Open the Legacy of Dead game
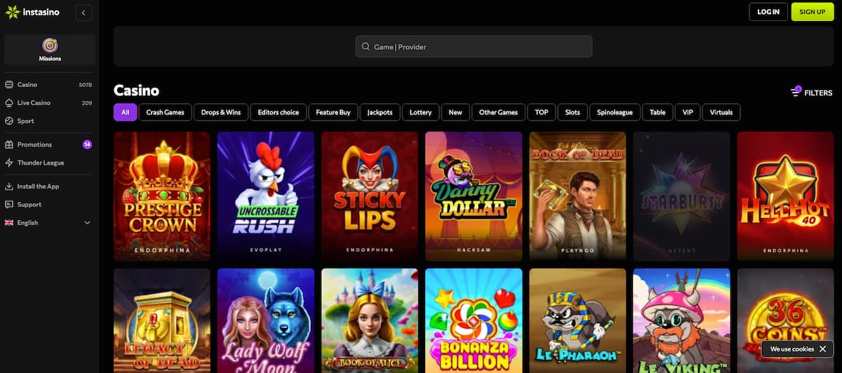Screen dimensions: 842x373 pyautogui.click(x=162, y=320)
